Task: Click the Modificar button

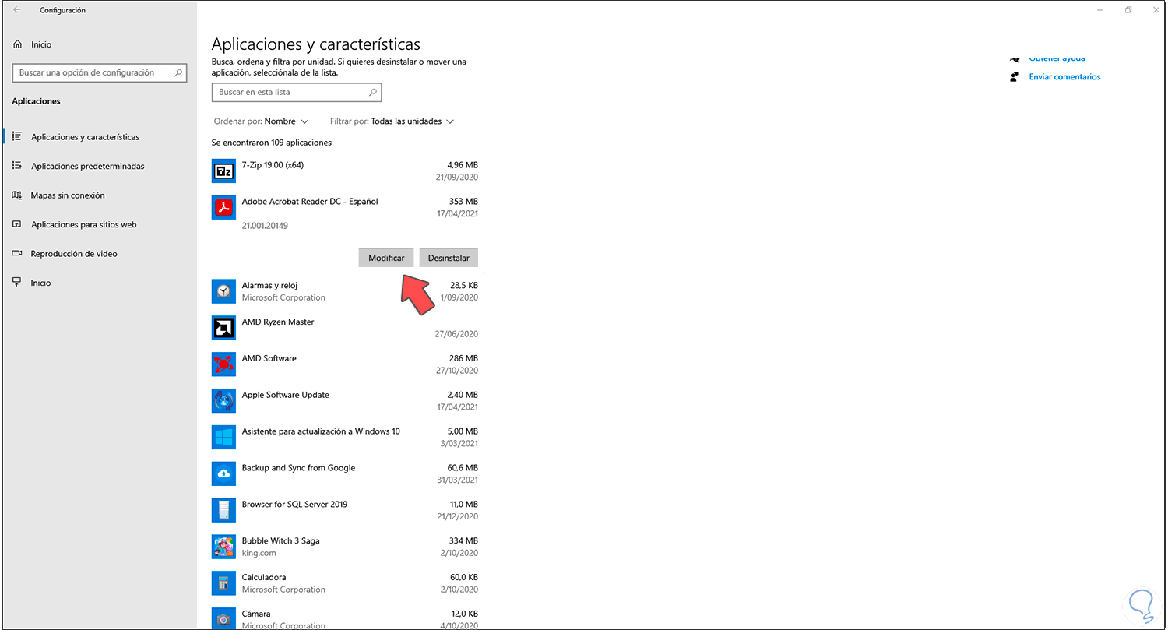Action: 386,258
